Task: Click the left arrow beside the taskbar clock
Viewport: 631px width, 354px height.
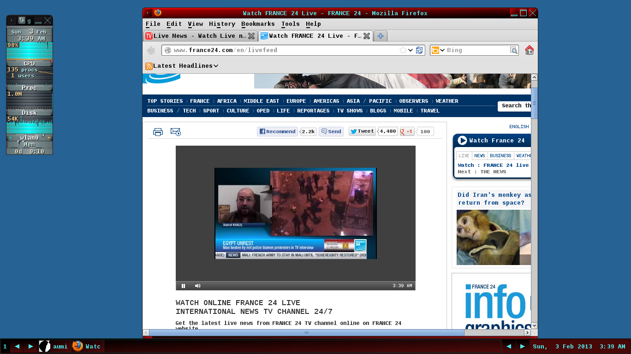Action: coord(509,346)
